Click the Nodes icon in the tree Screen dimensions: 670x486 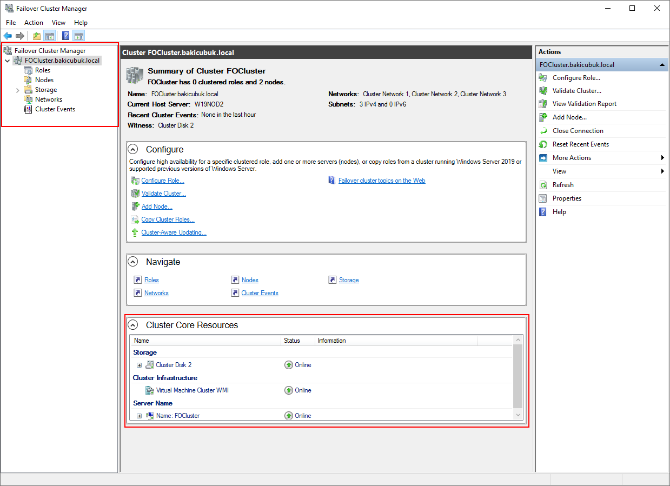[28, 80]
